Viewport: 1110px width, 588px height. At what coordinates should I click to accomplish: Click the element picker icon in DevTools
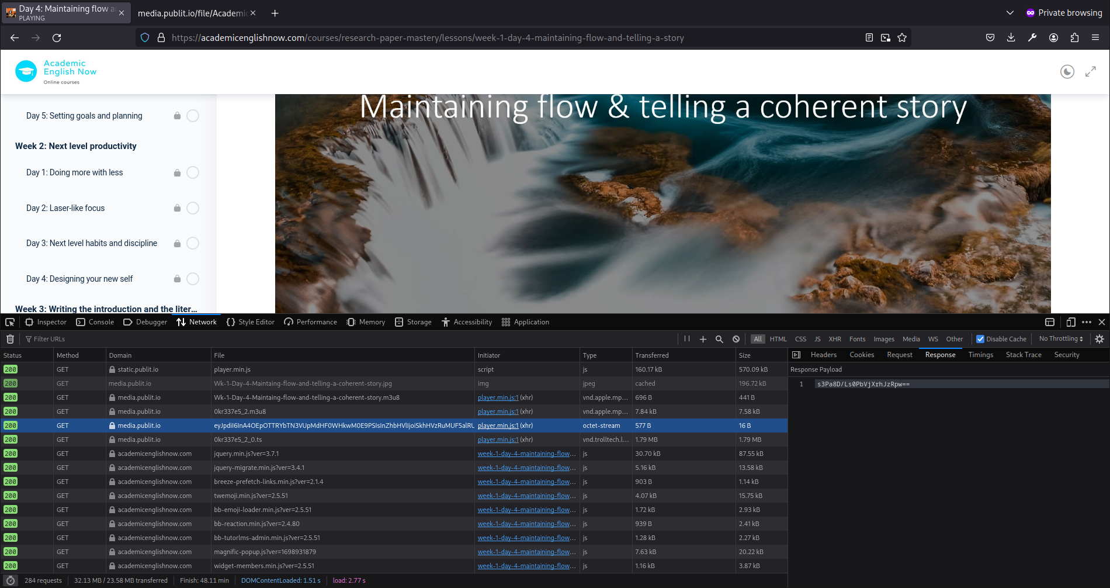[x=10, y=322]
